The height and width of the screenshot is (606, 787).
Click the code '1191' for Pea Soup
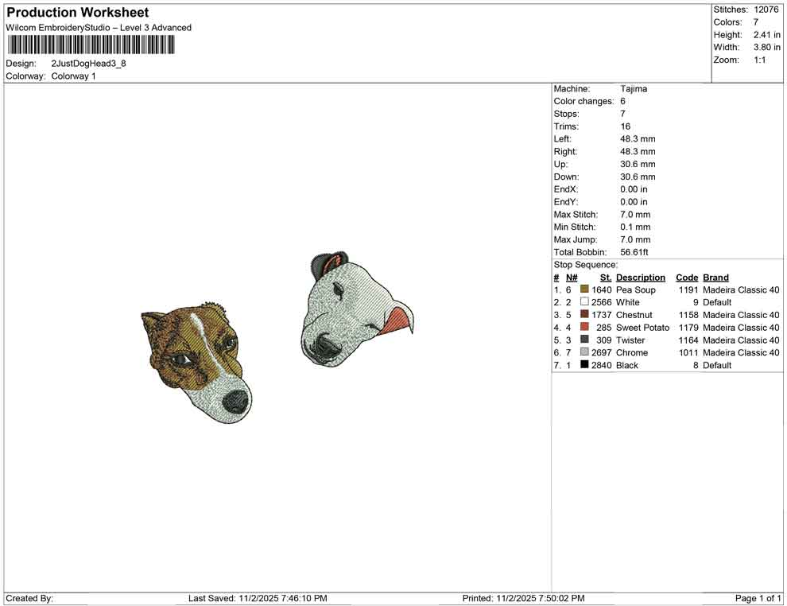pos(688,289)
